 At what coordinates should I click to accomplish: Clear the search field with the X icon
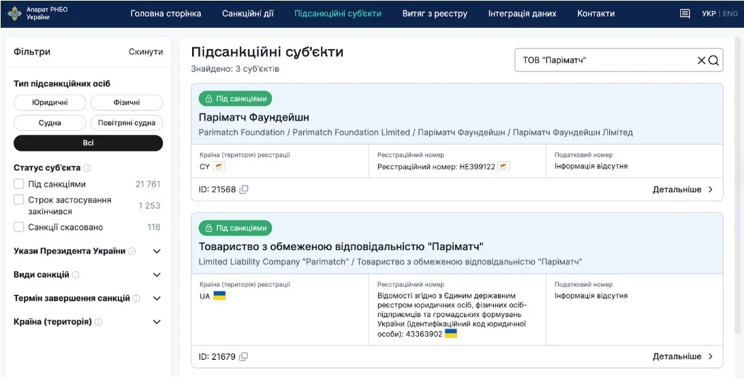(x=701, y=60)
